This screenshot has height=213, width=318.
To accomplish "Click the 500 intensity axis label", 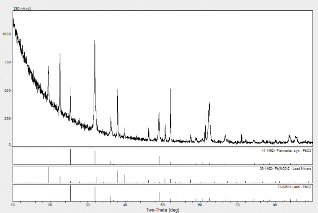I will coord(7,90).
